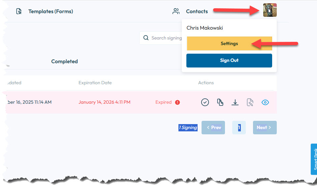The image size is (317, 186).
Task: Click the Sign Out button
Action: click(x=229, y=61)
